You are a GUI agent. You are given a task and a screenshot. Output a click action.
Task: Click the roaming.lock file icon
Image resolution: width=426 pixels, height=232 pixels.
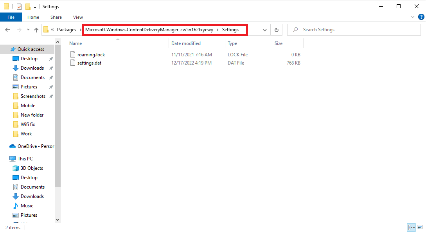[72, 55]
